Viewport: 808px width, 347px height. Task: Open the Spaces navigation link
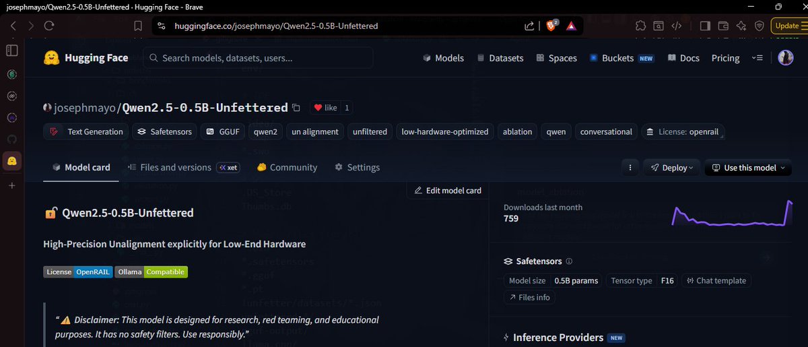[556, 58]
